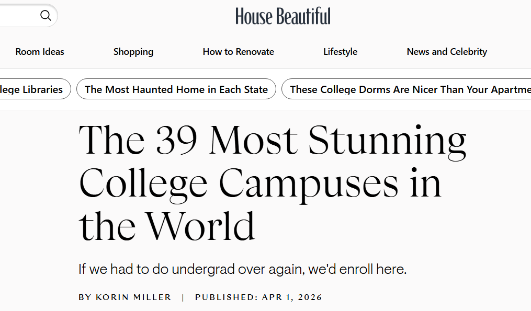The height and width of the screenshot is (311, 531).
Task: Open the College Dorms Are Nicer pill
Action: click(408, 89)
